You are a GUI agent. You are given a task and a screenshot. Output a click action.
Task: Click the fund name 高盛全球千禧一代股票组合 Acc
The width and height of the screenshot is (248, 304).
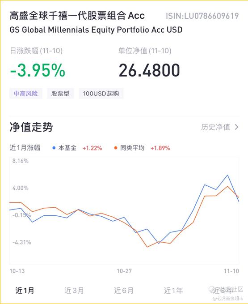pos(77,16)
